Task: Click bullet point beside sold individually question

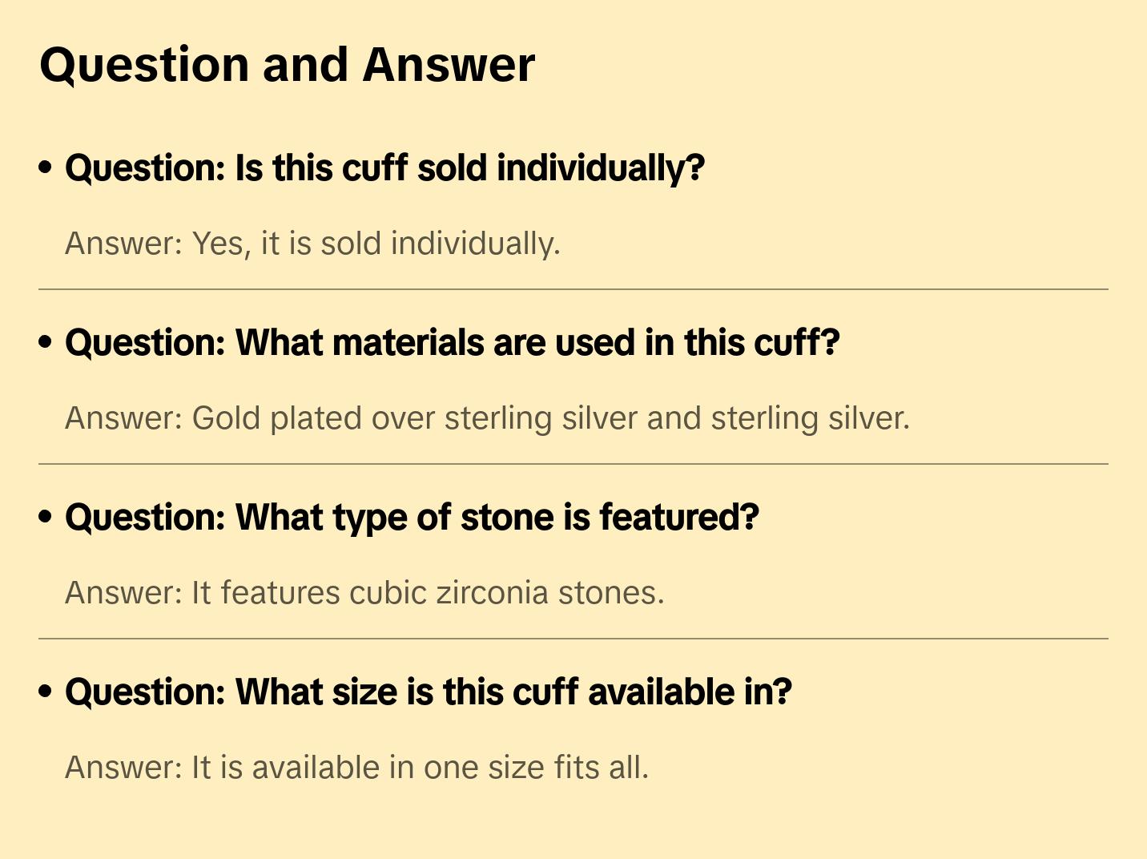Action: [46, 168]
